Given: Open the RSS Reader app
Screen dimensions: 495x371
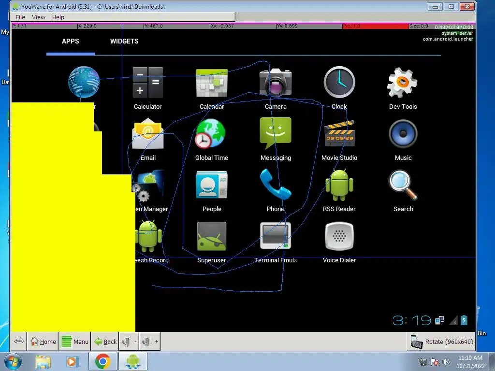Looking at the screenshot, I should [339, 185].
